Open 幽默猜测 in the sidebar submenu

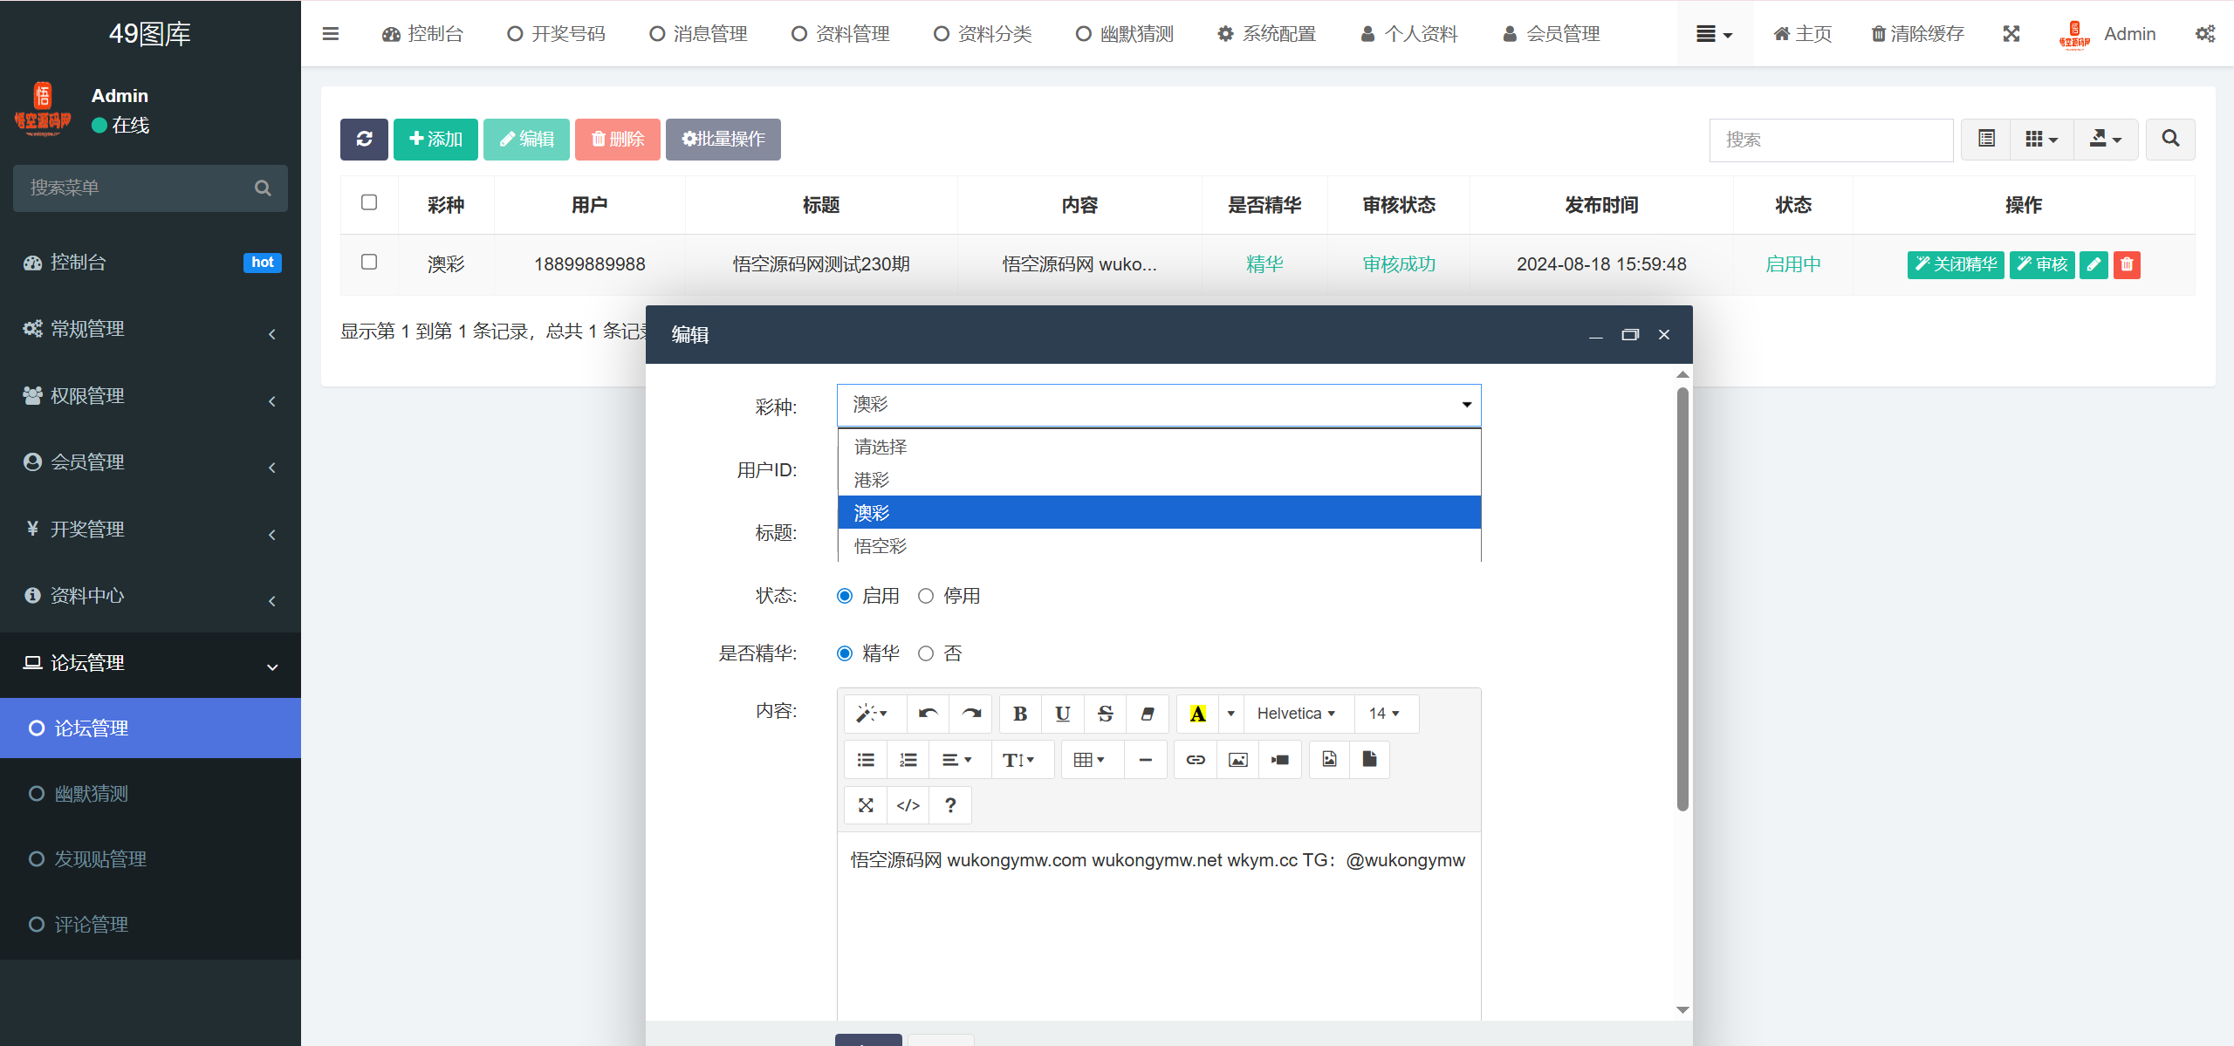pos(92,794)
